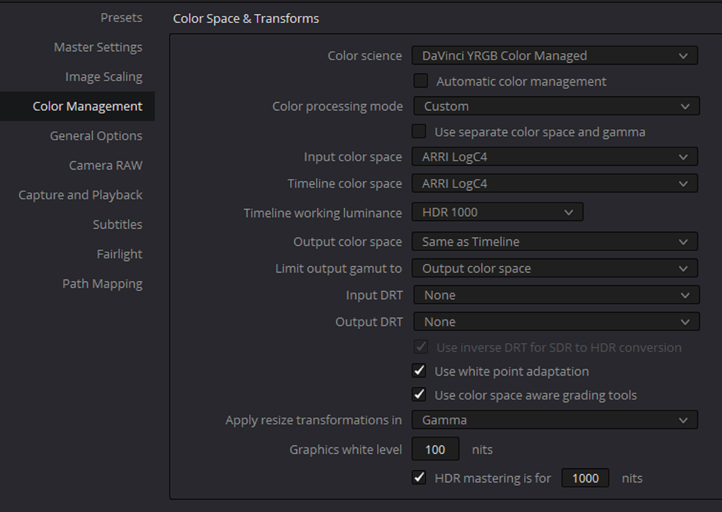722x512 pixels.
Task: Open the Input DRT dropdown
Action: [x=556, y=295]
